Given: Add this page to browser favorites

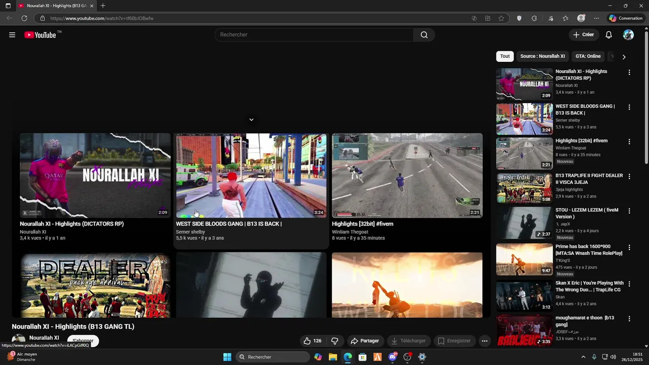Looking at the screenshot, I should tap(501, 18).
